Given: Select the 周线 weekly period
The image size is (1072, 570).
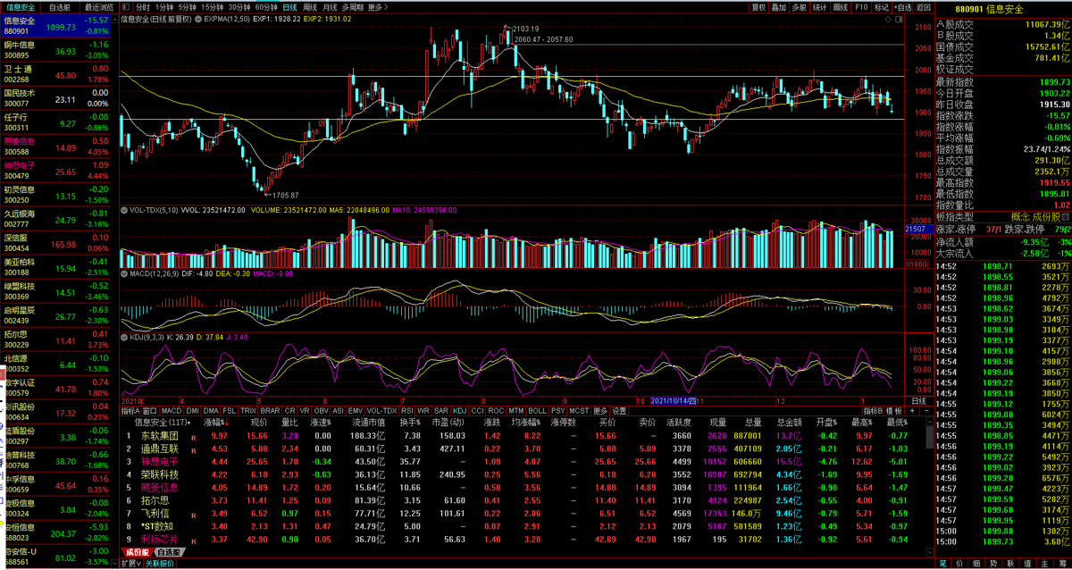Looking at the screenshot, I should coord(312,6).
